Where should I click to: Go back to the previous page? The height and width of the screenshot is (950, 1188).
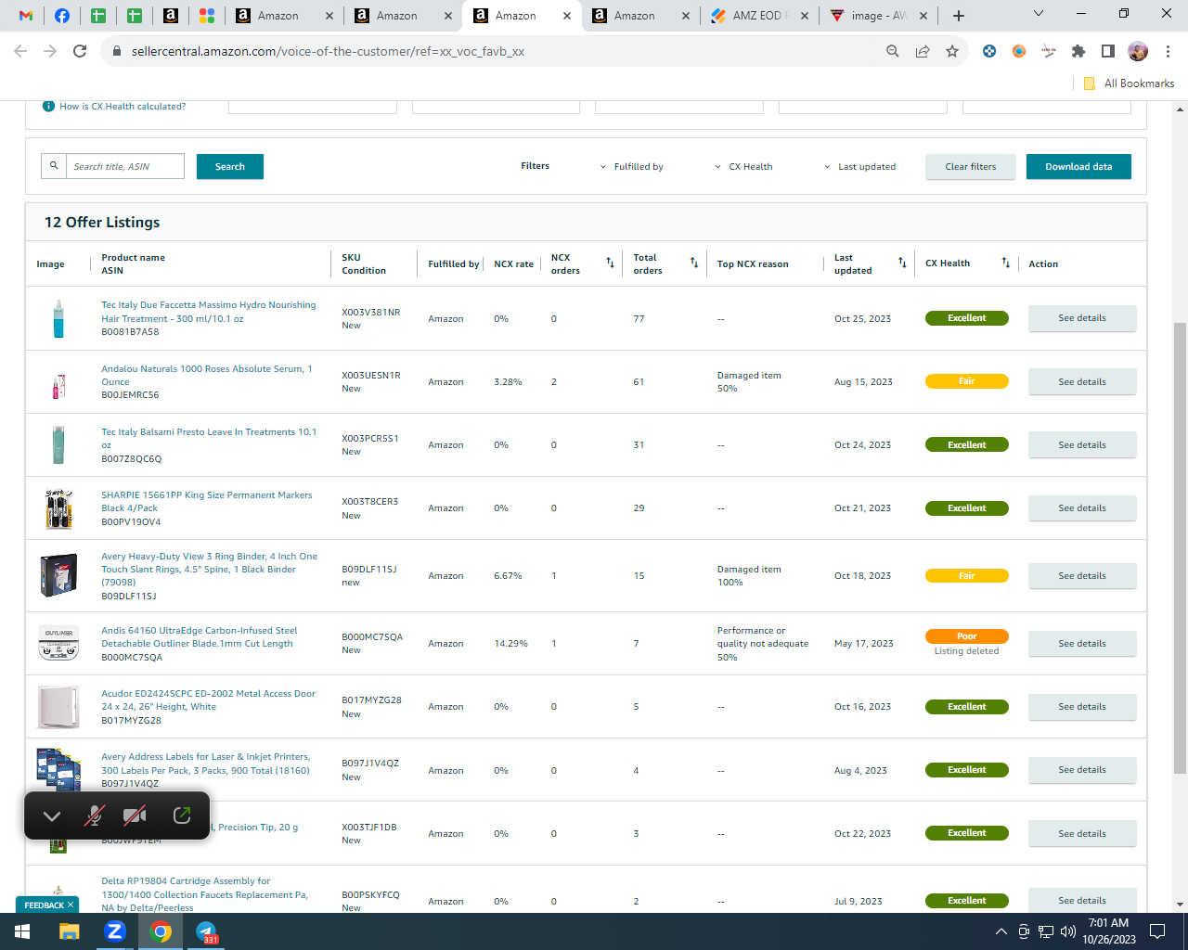(x=20, y=51)
